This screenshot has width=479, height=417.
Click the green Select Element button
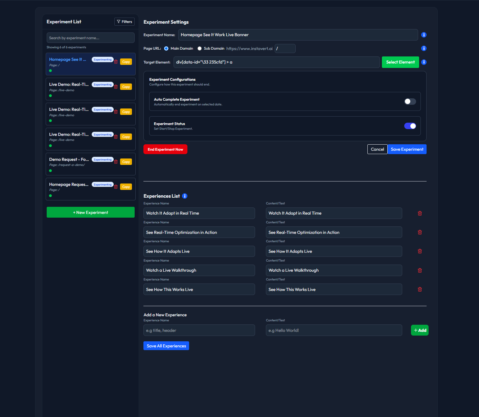(401, 62)
